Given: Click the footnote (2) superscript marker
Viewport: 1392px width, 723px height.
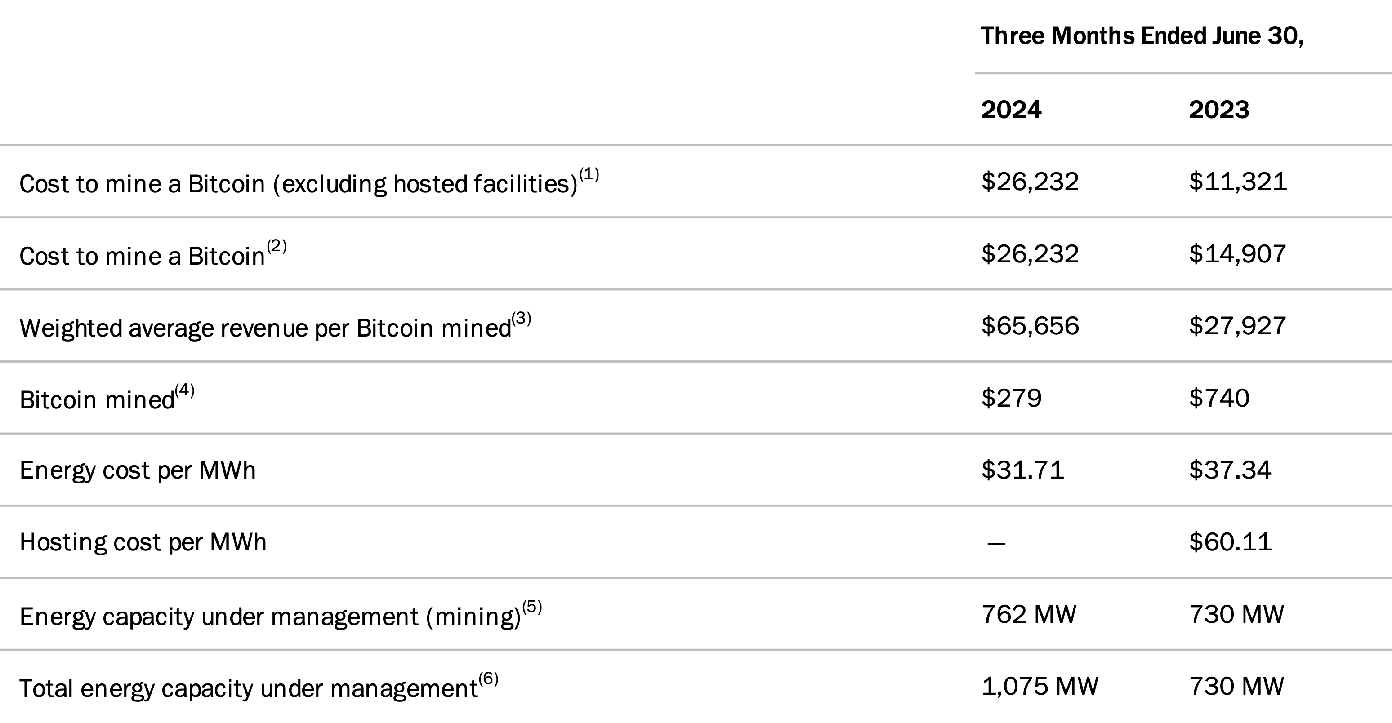Looking at the screenshot, I should point(277,246).
